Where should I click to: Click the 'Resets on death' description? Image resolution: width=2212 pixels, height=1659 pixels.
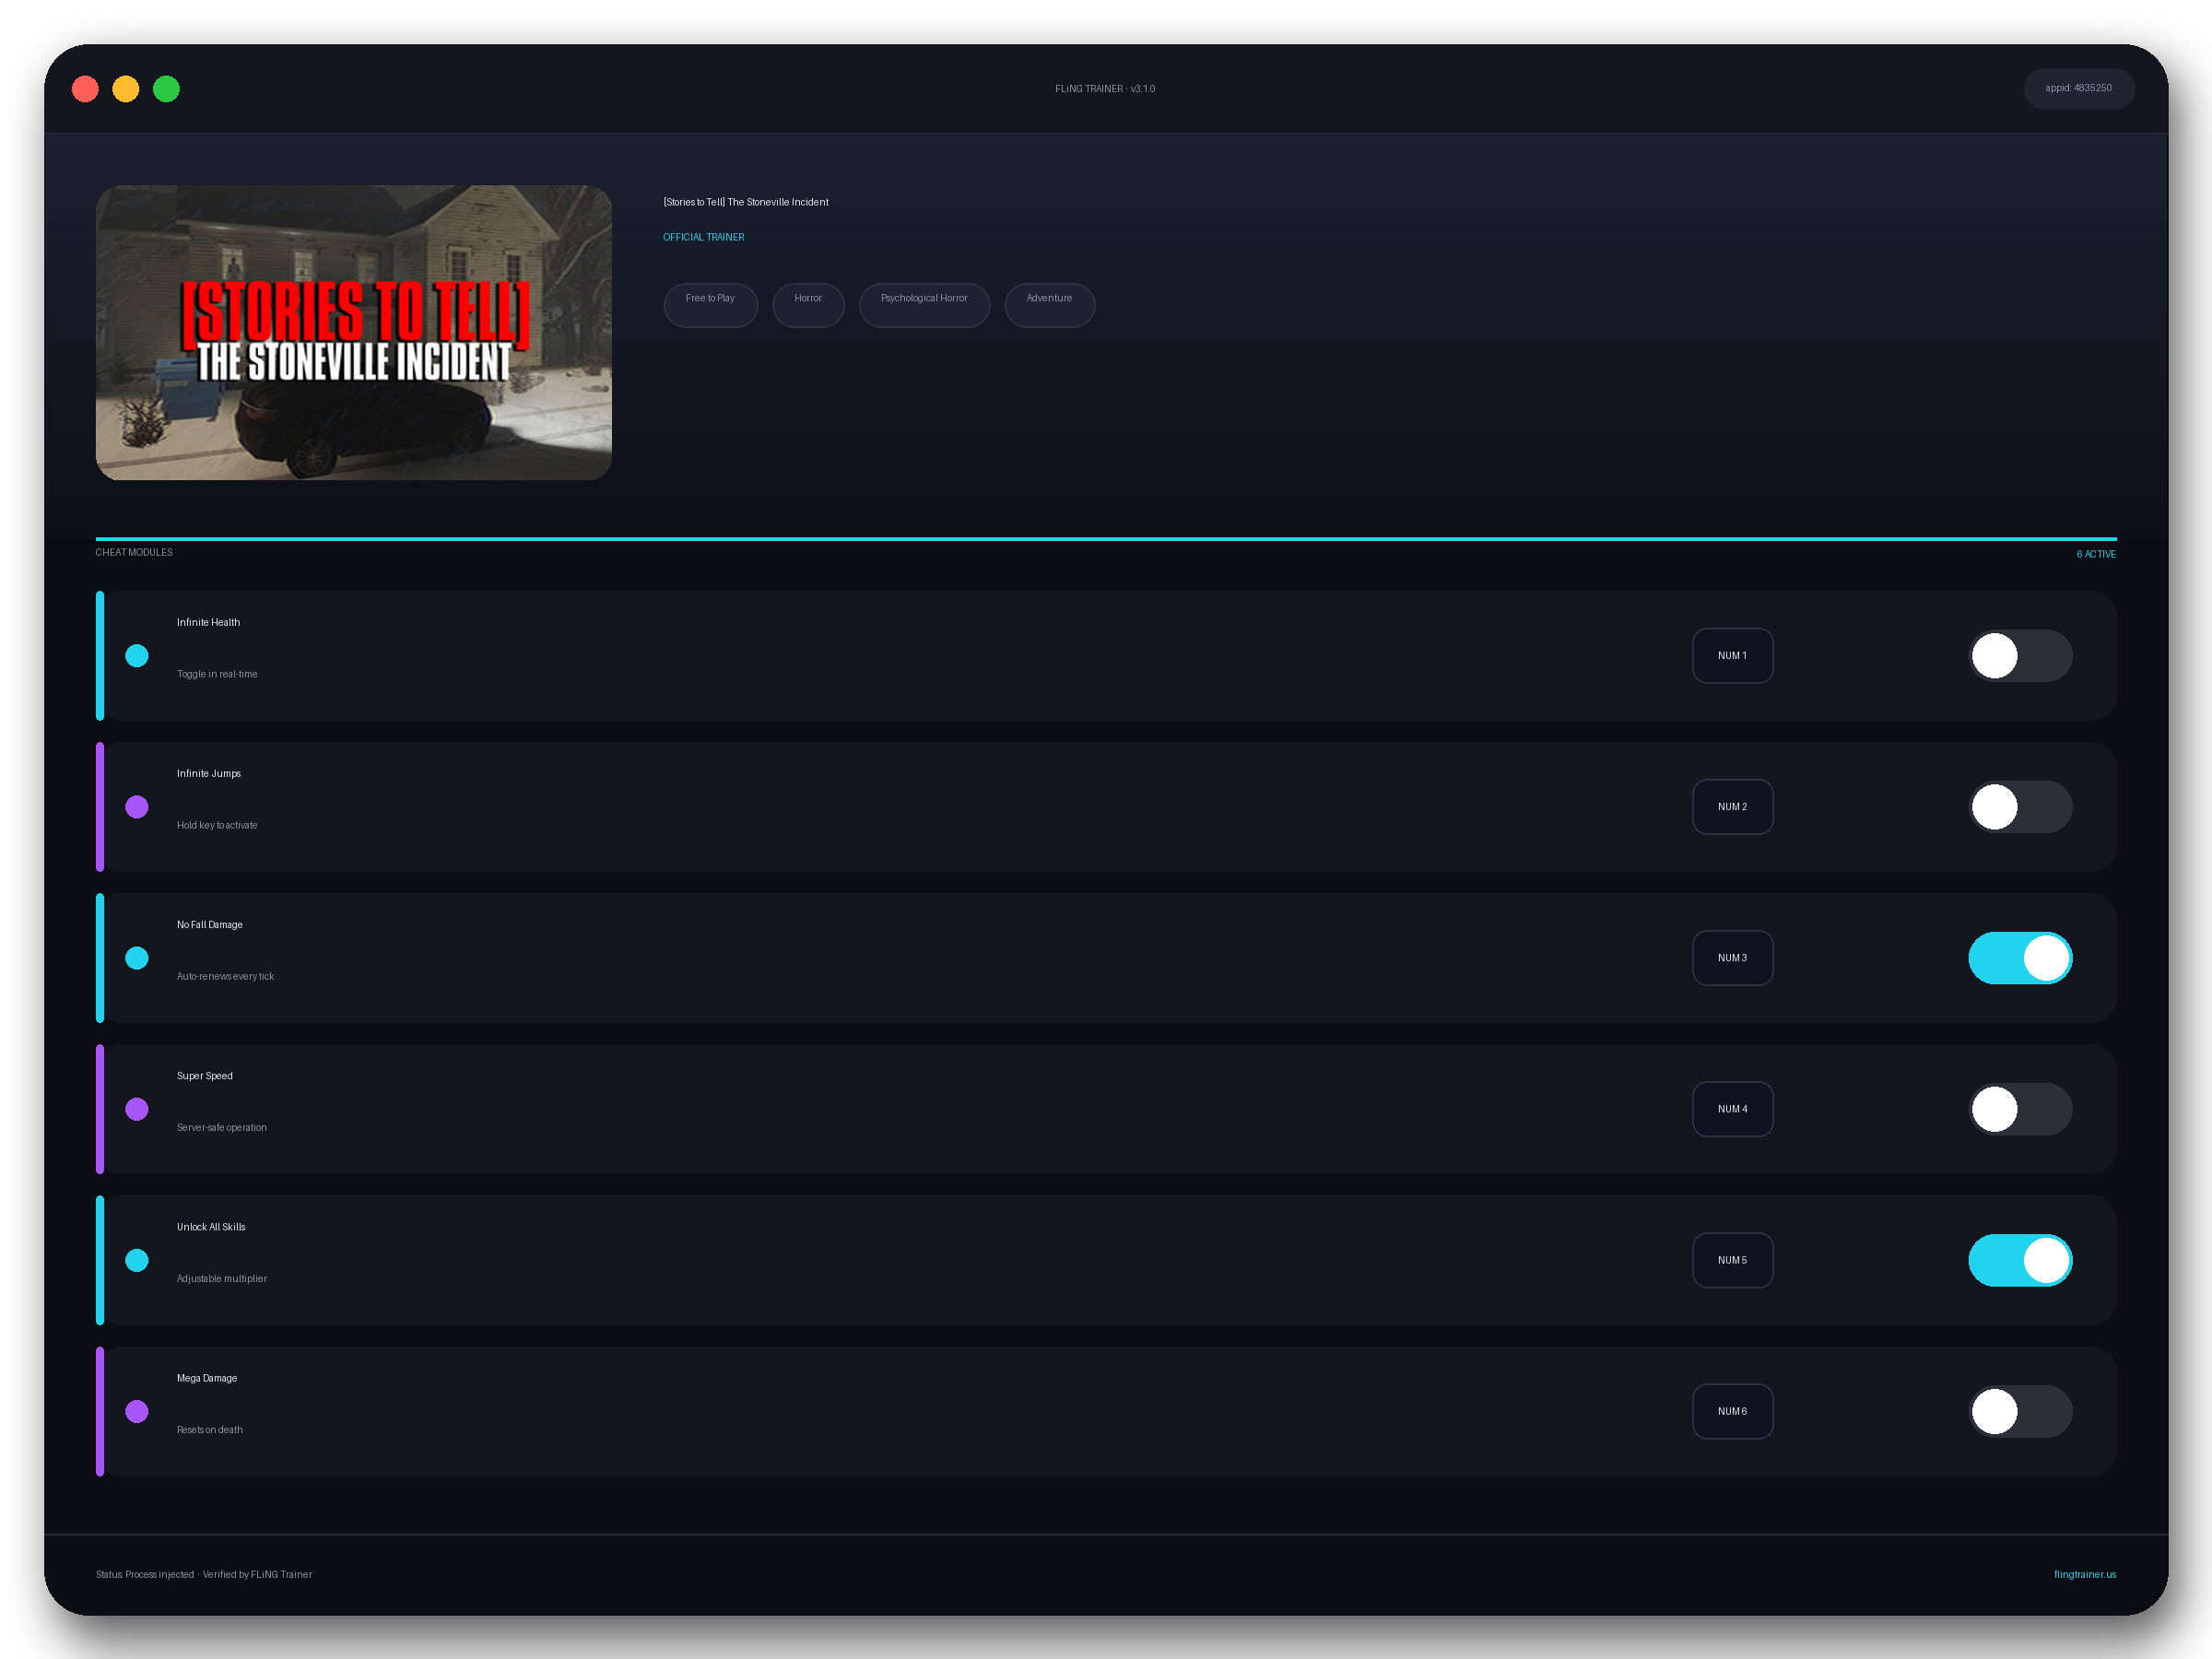(x=210, y=1430)
